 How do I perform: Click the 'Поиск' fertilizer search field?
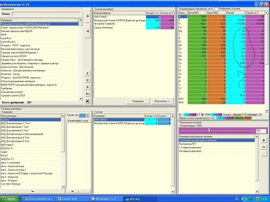[46, 14]
